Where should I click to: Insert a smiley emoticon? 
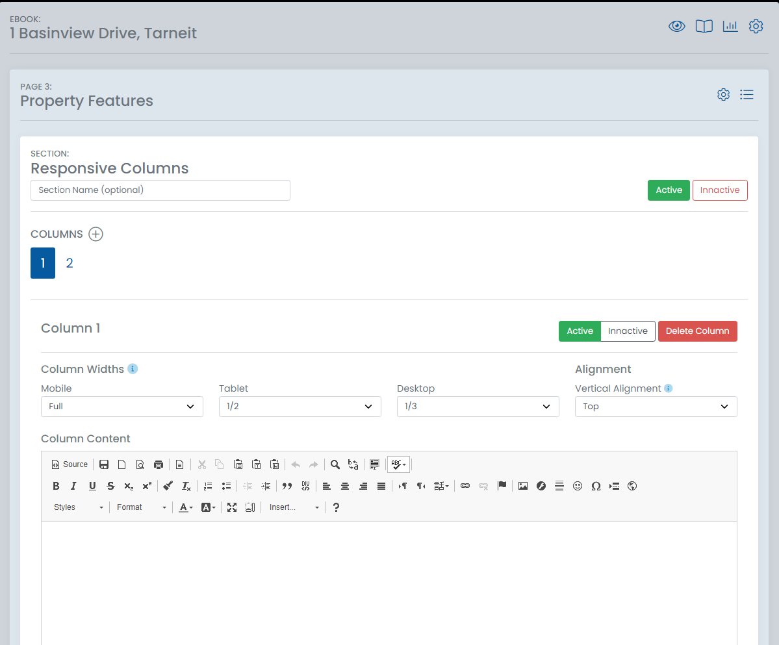(x=578, y=486)
